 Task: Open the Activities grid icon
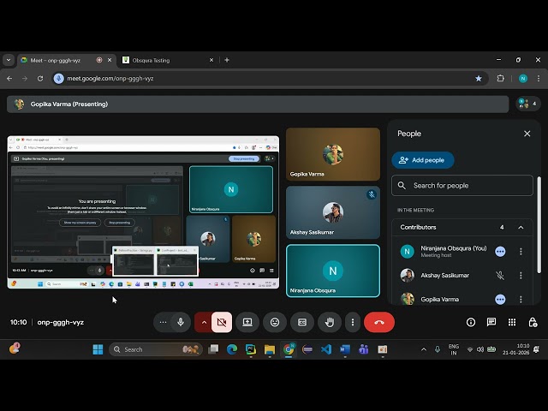pyautogui.click(x=512, y=322)
